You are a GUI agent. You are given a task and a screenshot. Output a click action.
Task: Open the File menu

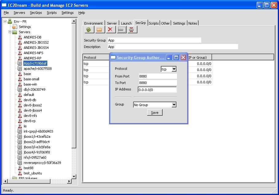[6, 13]
